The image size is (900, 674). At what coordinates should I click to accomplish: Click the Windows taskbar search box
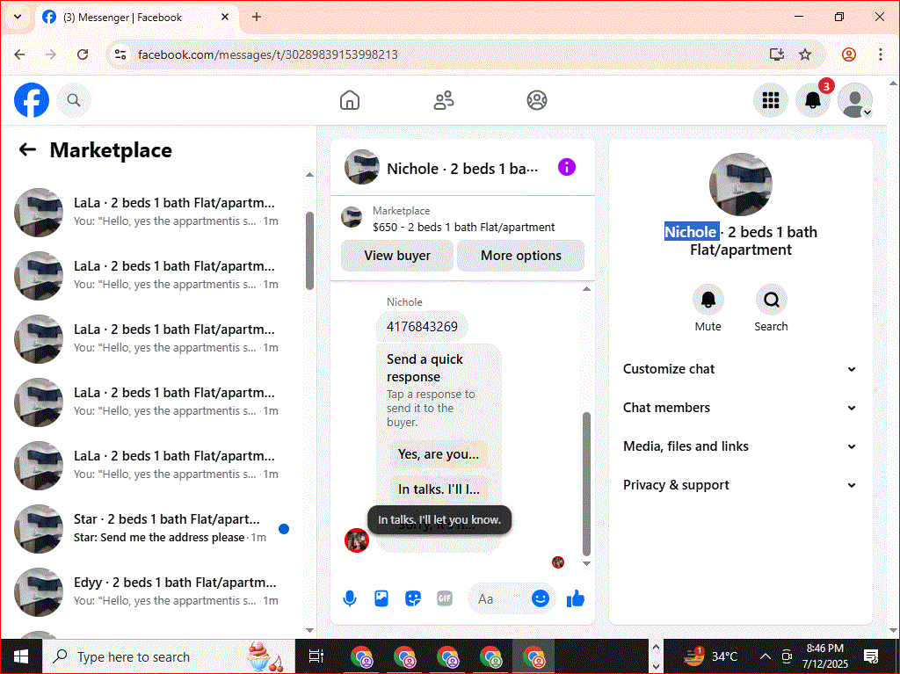pyautogui.click(x=169, y=656)
